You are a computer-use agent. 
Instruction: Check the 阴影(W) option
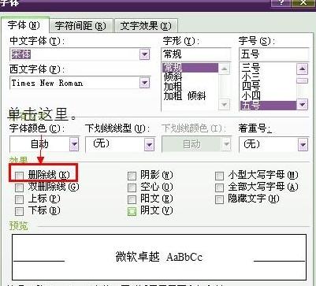[x=132, y=176]
